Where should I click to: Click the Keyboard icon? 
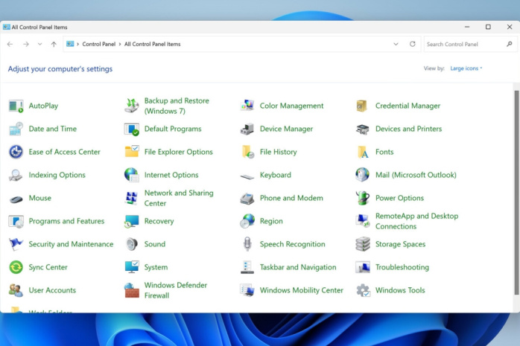(x=247, y=176)
